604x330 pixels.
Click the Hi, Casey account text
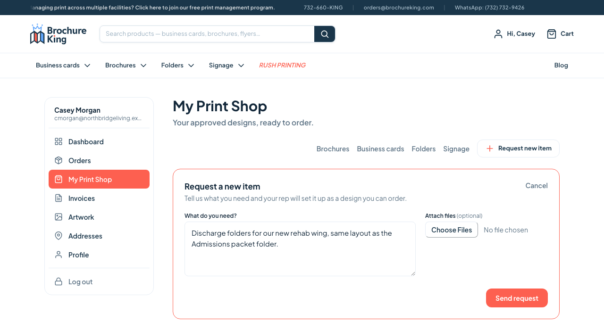coord(521,33)
